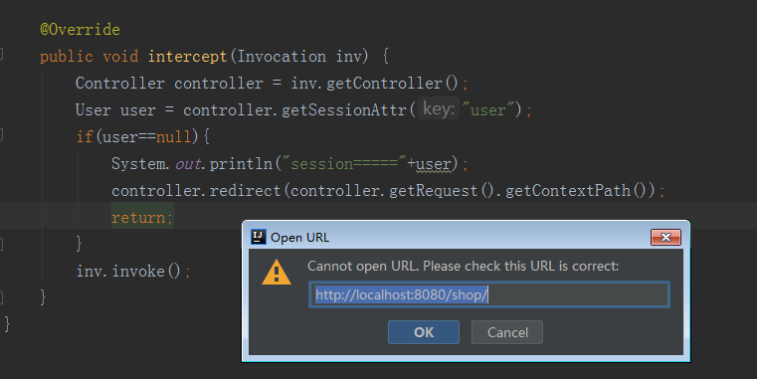Click the IntelliJ logo in dialog title

coord(259,237)
